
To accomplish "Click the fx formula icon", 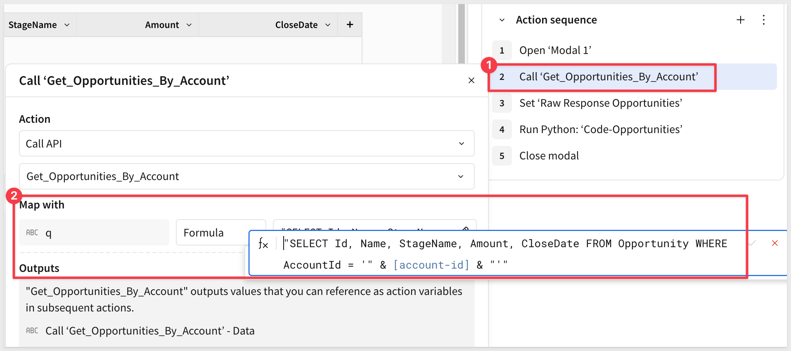I will [263, 243].
